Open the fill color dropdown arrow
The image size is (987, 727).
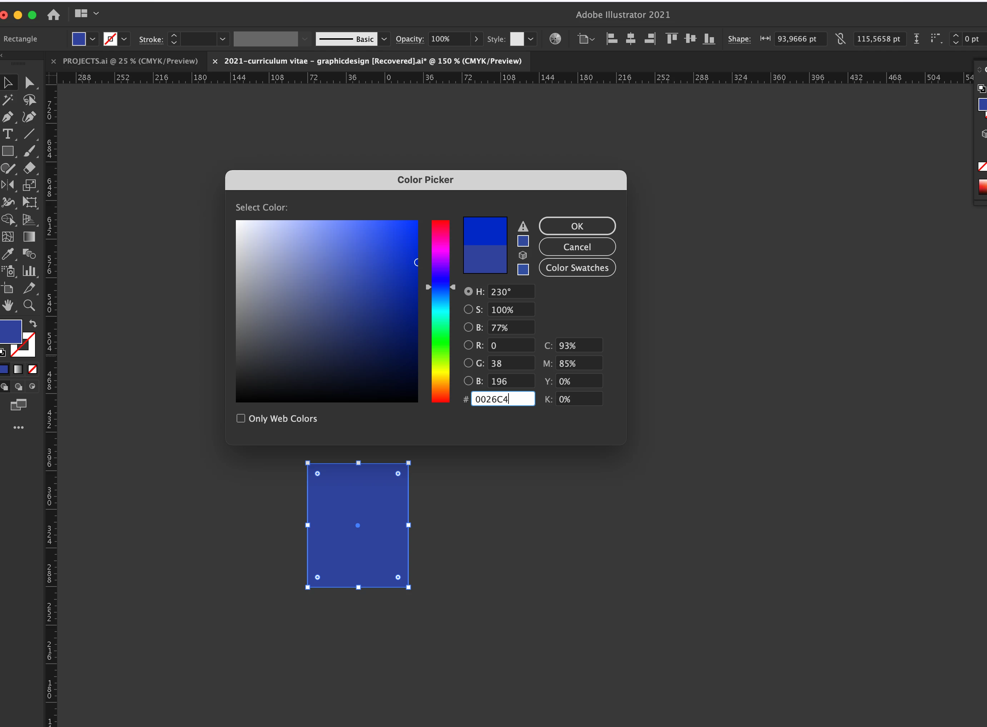[x=93, y=39]
